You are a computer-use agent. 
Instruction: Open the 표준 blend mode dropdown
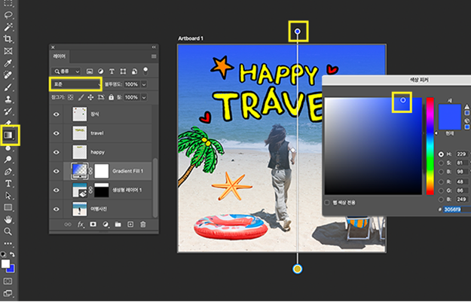click(75, 84)
